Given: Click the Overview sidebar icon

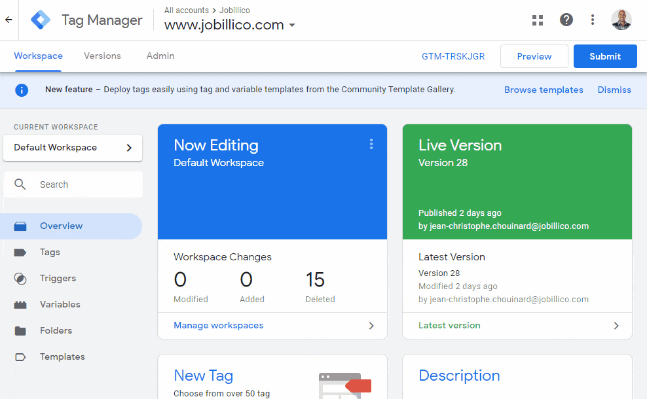Looking at the screenshot, I should 20,226.
